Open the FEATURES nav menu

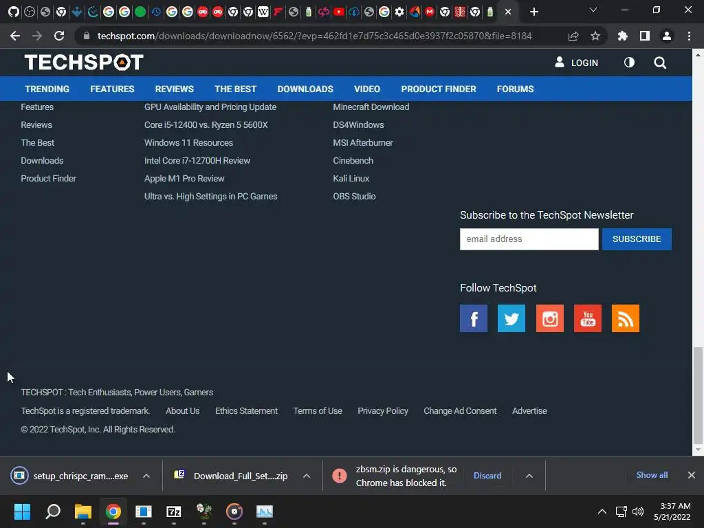pyautogui.click(x=112, y=89)
